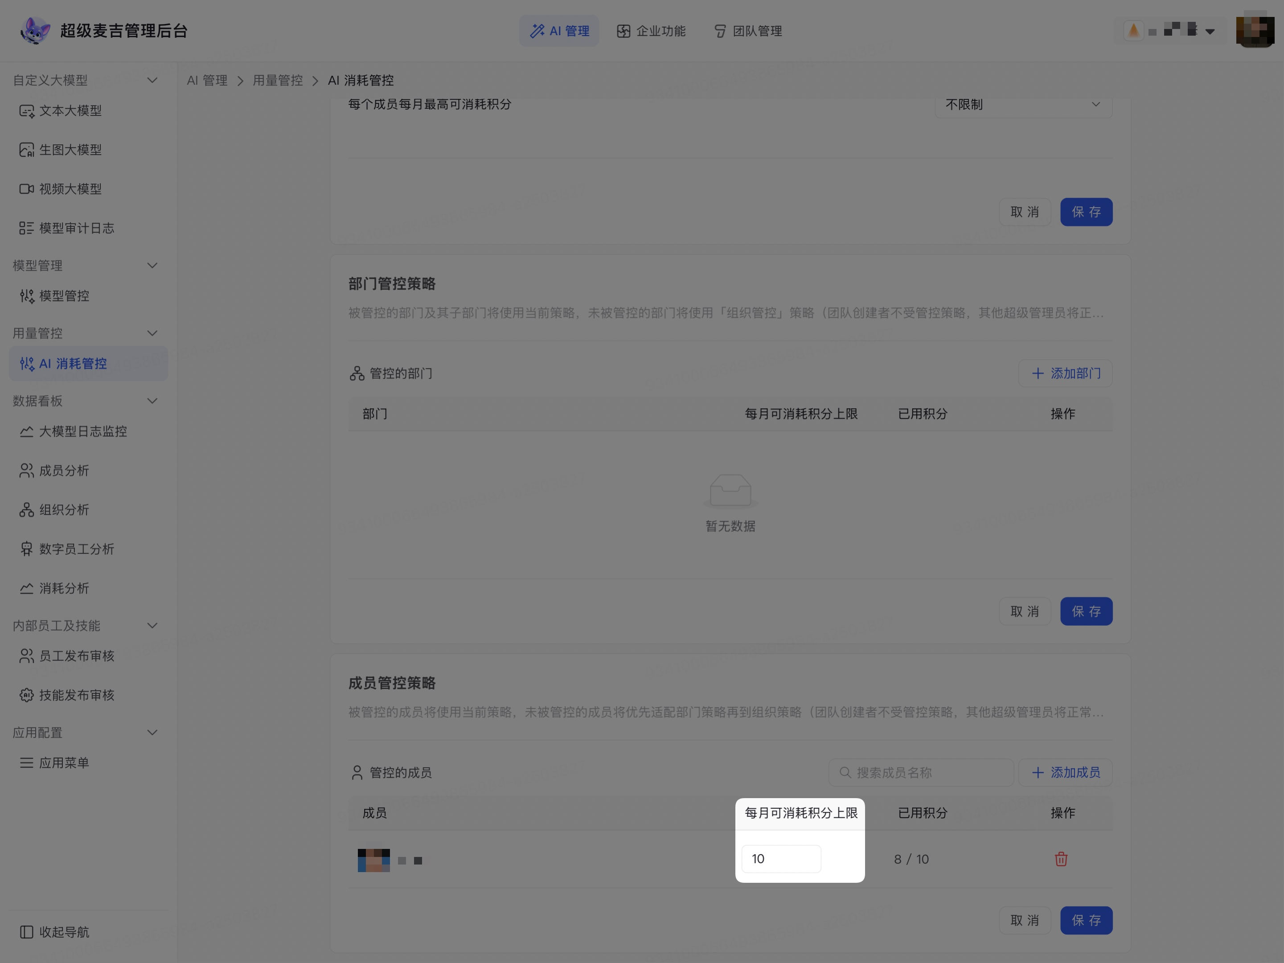The height and width of the screenshot is (963, 1284).
Task: Cancel the 成员管控策略 changes
Action: coord(1025,920)
